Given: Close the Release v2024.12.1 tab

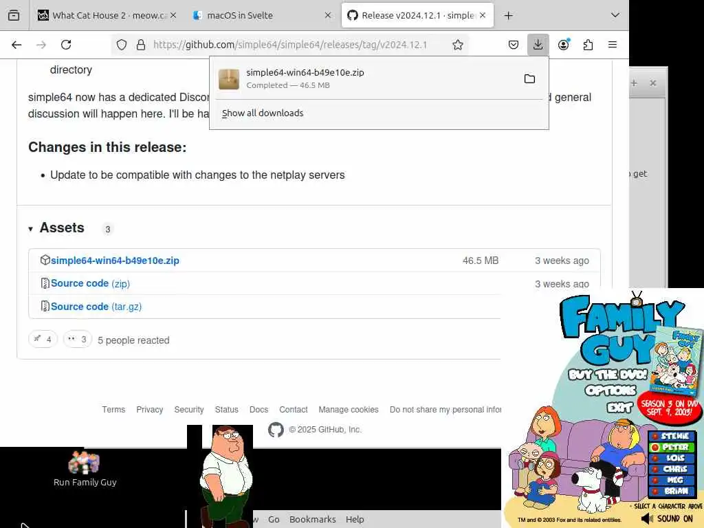Looking at the screenshot, I should click(483, 15).
